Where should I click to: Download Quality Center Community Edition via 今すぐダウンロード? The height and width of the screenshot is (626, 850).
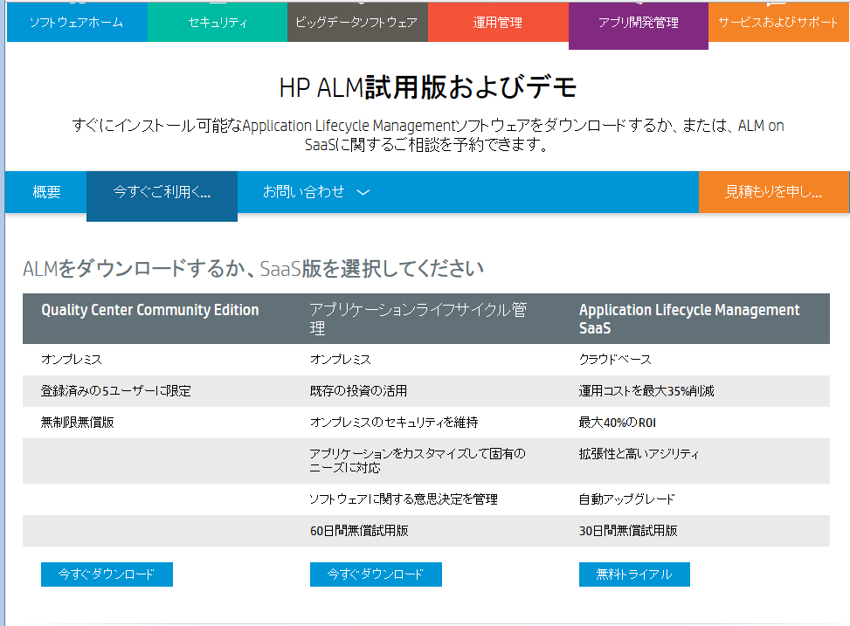pos(106,574)
